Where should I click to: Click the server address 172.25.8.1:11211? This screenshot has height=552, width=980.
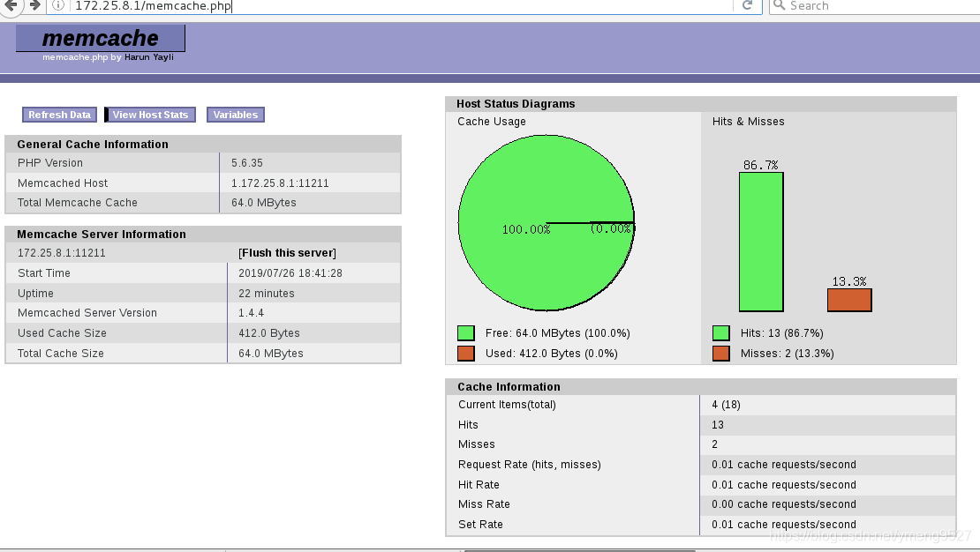pos(61,253)
